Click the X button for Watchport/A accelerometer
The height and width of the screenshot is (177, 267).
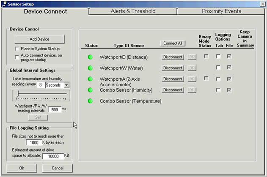tap(192, 79)
